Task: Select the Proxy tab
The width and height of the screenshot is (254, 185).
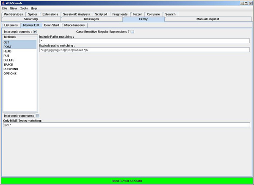Action: point(144,19)
